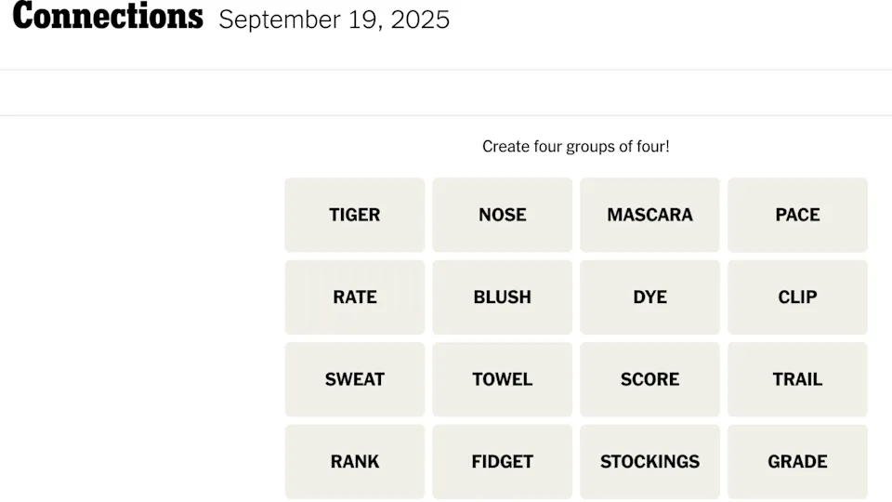Select the TIGER tile
The image size is (892, 502).
pyautogui.click(x=354, y=215)
